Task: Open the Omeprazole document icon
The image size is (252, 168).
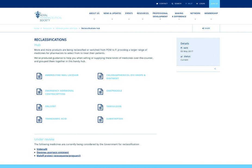Action: tap(100, 91)
